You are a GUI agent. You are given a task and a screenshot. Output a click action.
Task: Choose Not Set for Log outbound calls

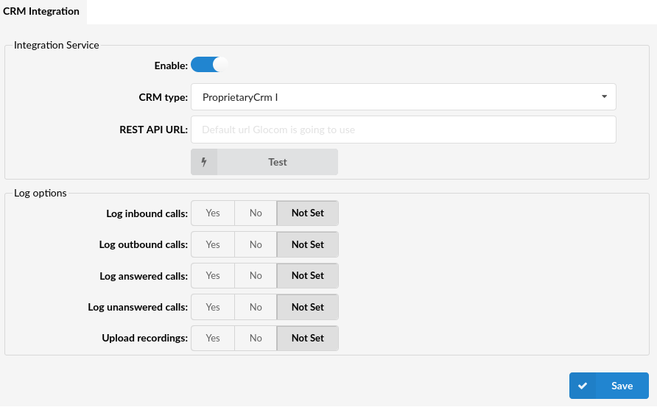[308, 244]
